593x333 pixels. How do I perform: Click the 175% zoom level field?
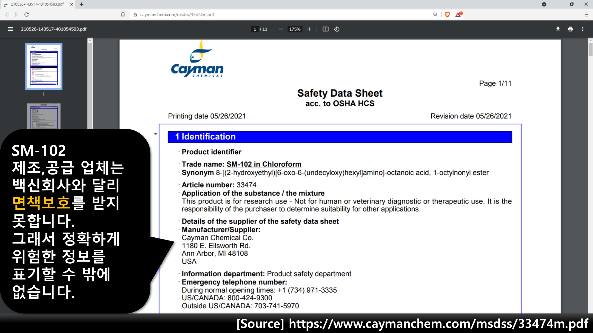click(295, 29)
